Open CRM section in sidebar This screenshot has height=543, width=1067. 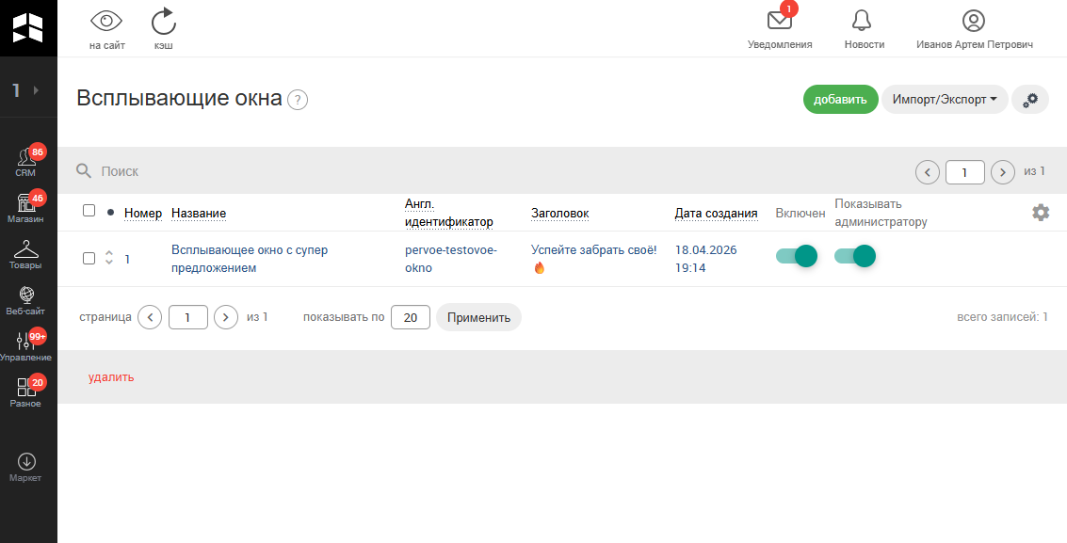tap(26, 160)
